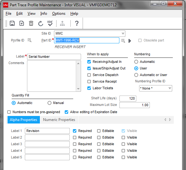Switch to the Numeric Properties tab
The image size is (186, 170).
coord(59,120)
